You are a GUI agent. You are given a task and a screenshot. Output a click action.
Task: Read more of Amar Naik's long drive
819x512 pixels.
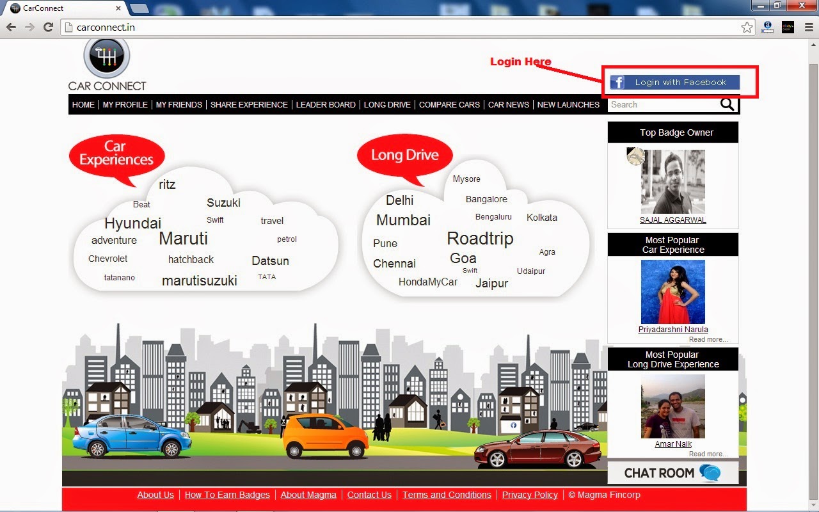(x=708, y=454)
